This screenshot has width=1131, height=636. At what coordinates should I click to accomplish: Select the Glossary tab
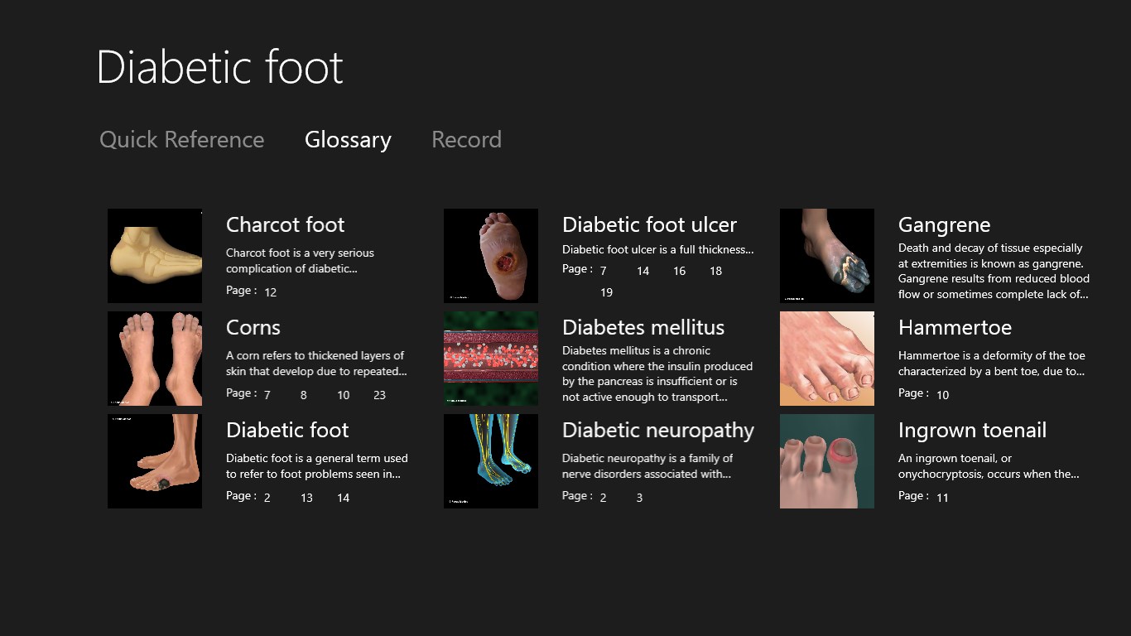click(x=348, y=140)
